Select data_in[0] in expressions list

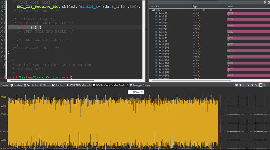(163, 13)
